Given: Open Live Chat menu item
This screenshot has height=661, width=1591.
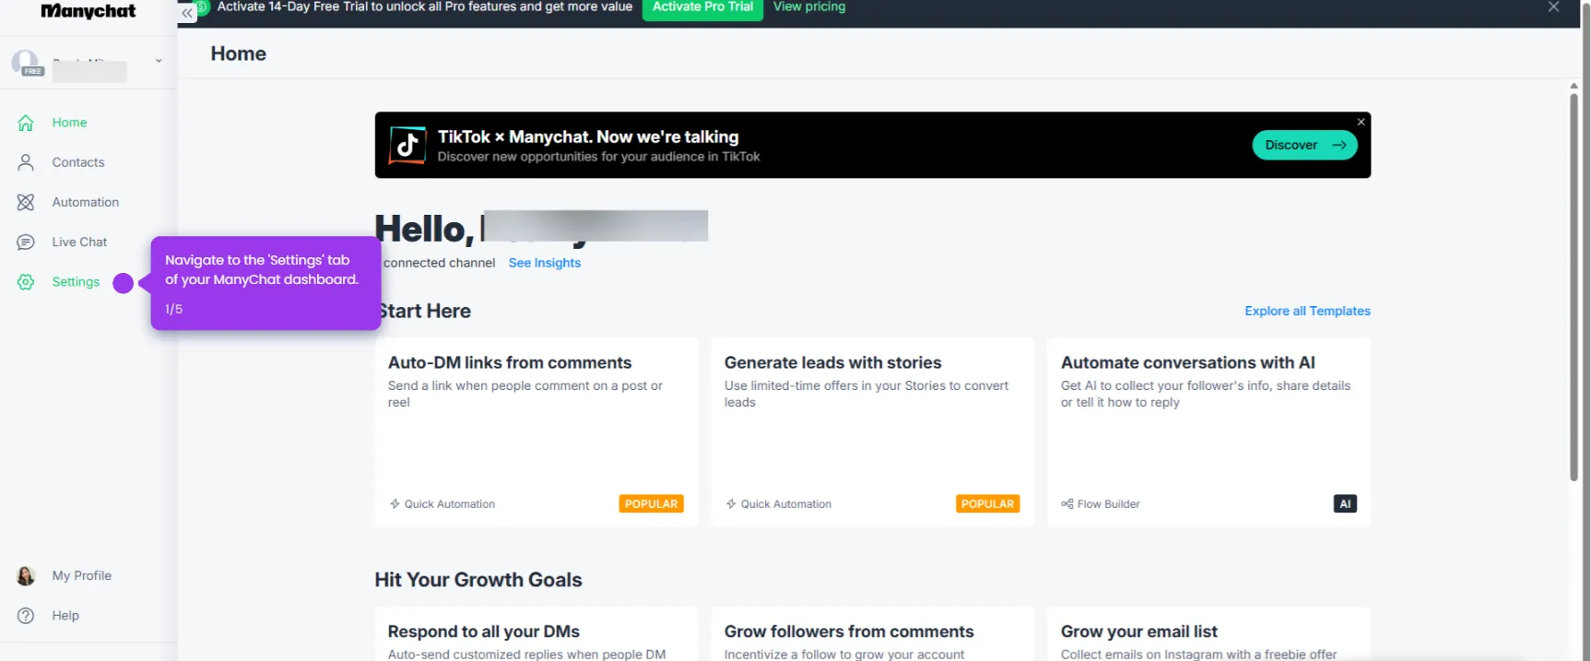Looking at the screenshot, I should coord(79,242).
